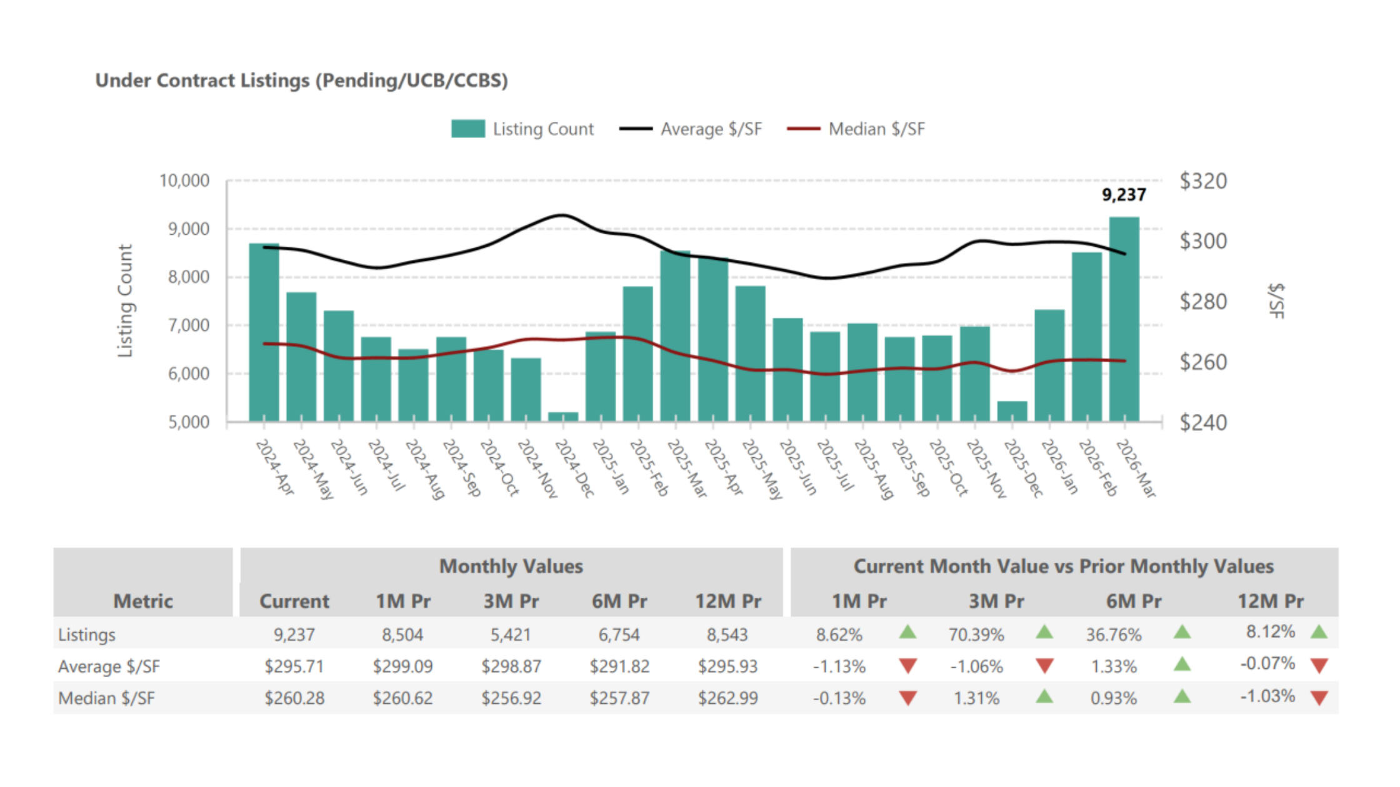Select the Listings row label
Viewport: 1400px width, 787px height.
pos(87,635)
